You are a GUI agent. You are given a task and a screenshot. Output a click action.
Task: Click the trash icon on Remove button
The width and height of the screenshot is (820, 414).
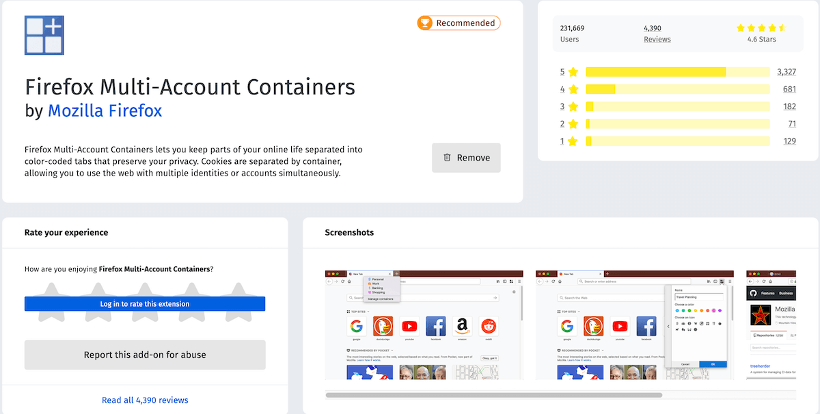(x=447, y=158)
